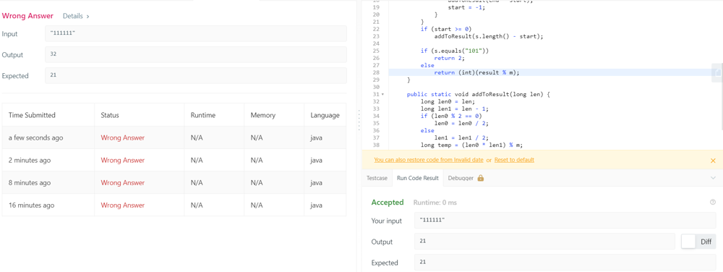Click the run result Expected field showing 21
Viewport: 723px width, 272px height.
565,263
